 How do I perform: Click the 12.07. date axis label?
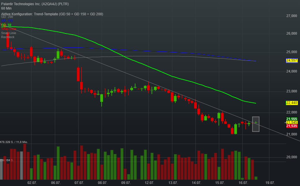[150, 183]
